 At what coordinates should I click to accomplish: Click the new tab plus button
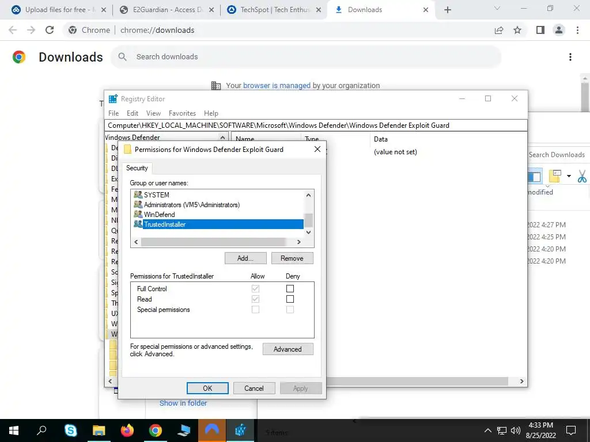447,10
